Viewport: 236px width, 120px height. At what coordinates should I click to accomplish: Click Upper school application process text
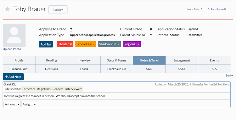click(x=92, y=35)
